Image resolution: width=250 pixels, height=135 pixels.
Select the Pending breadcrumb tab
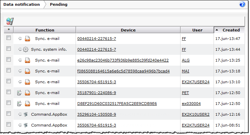tap(58, 4)
